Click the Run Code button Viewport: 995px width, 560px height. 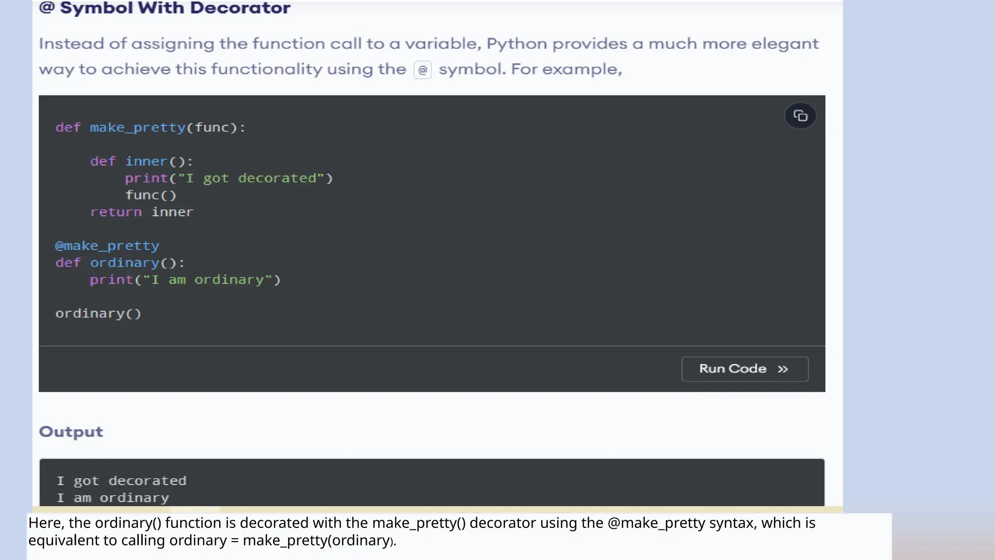click(x=745, y=369)
